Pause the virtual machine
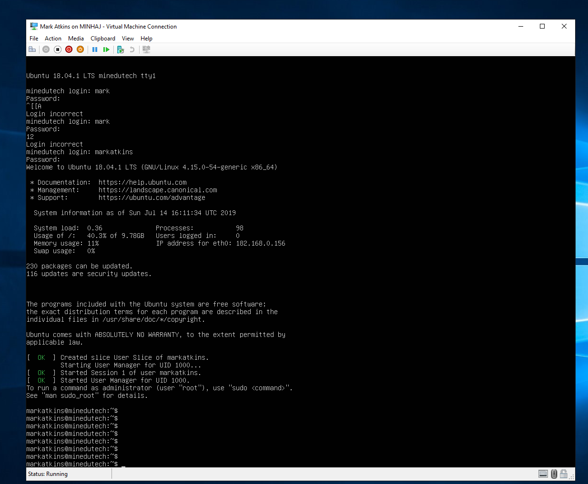The width and height of the screenshot is (588, 484). (x=95, y=49)
